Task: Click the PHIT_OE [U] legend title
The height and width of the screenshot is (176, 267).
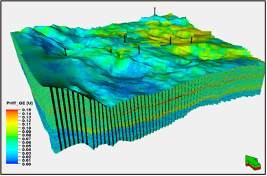Action: 18,103
